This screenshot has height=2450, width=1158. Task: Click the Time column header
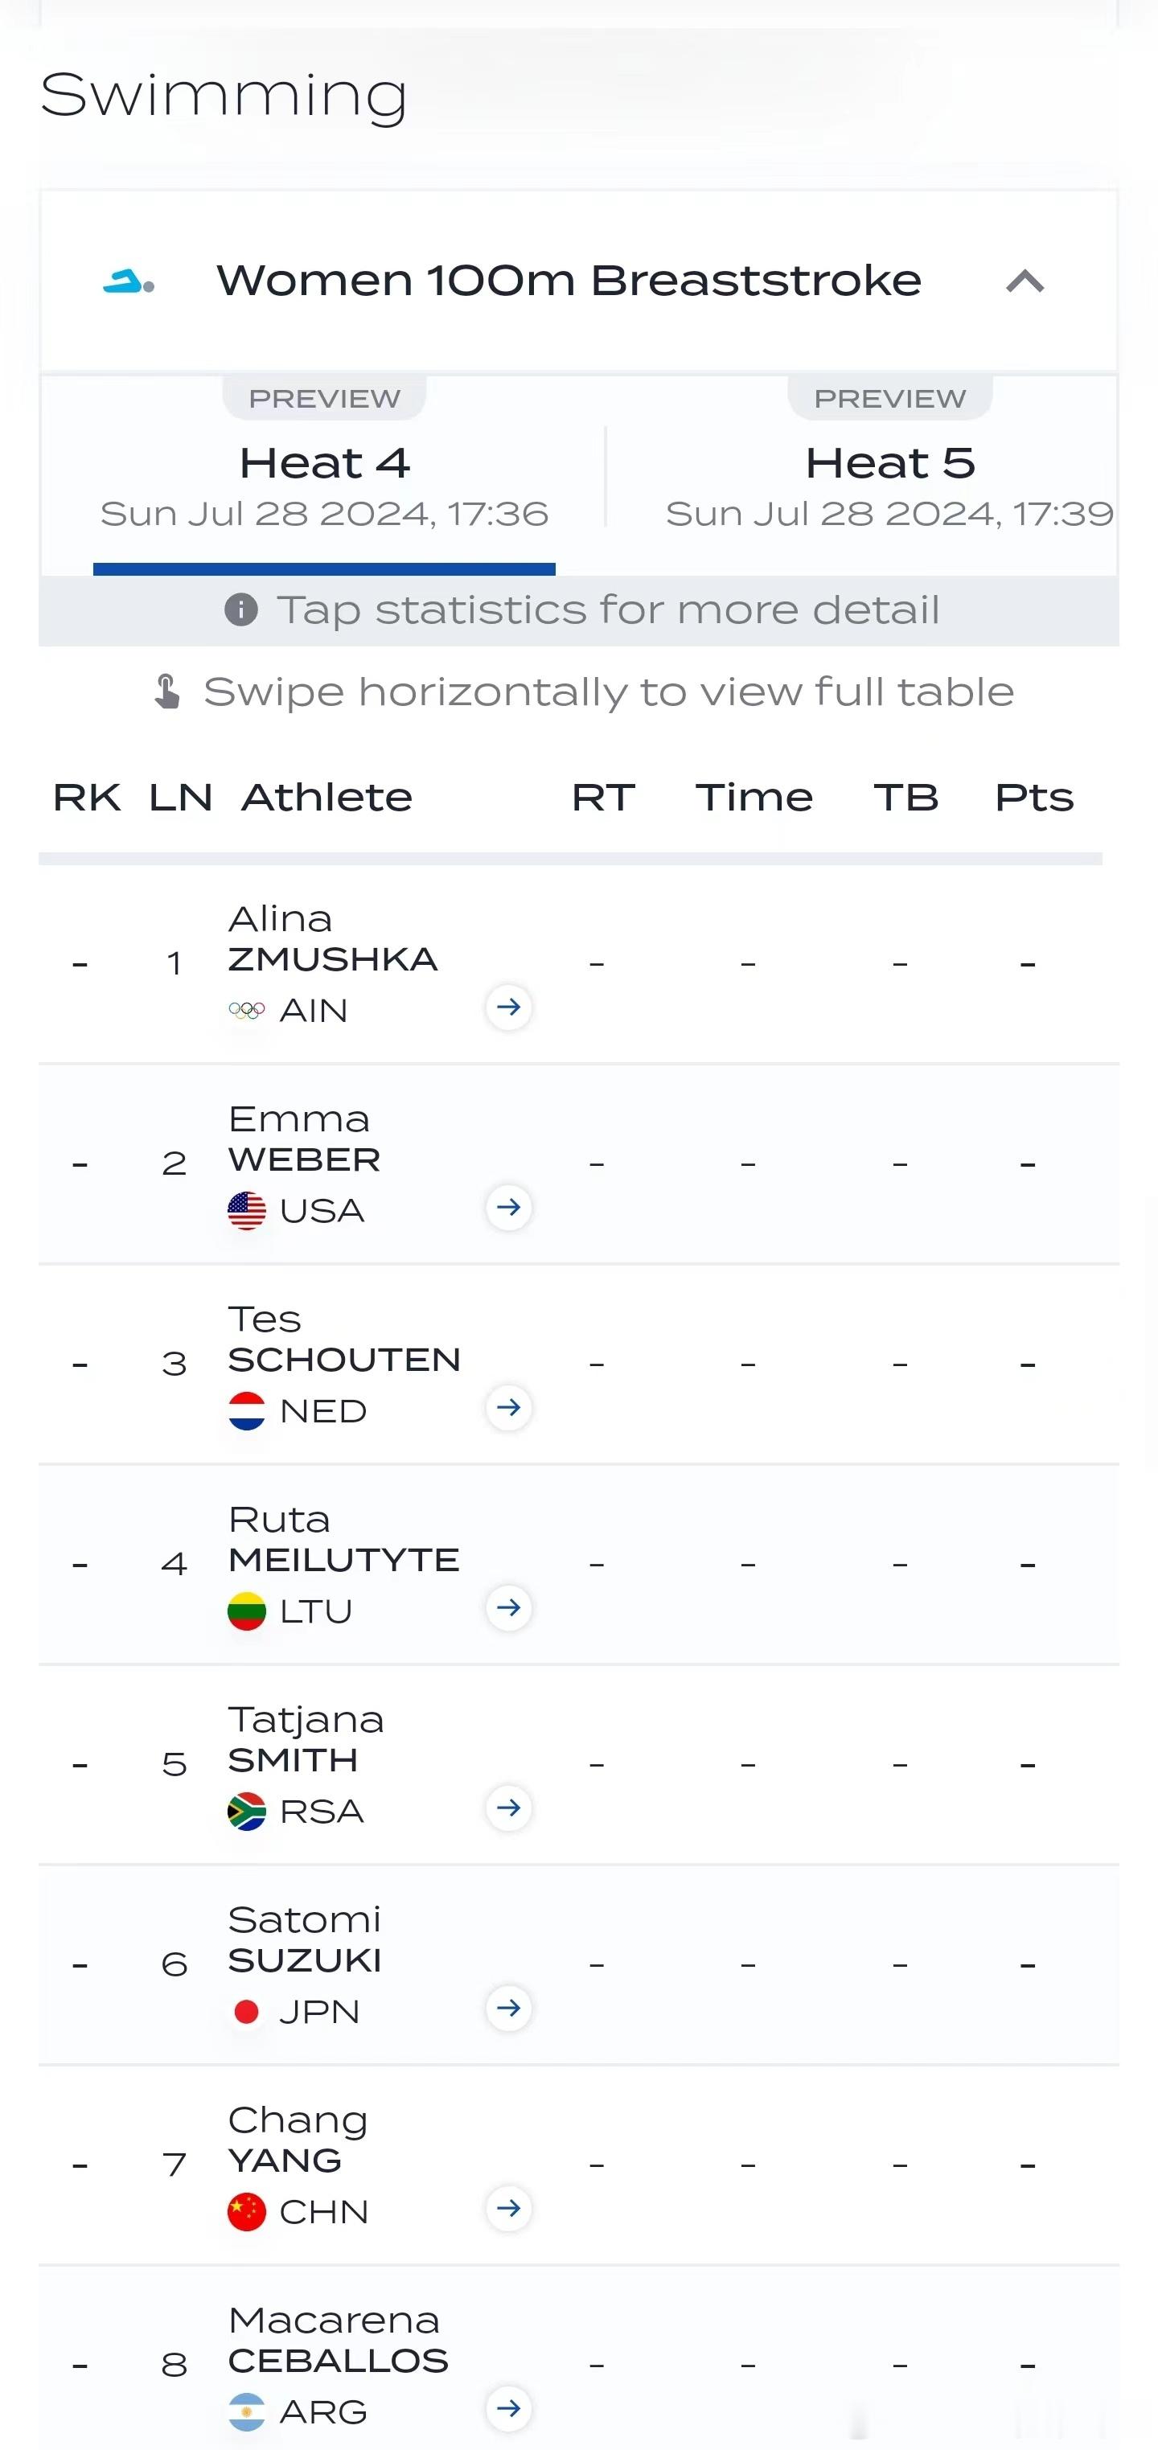coord(754,798)
